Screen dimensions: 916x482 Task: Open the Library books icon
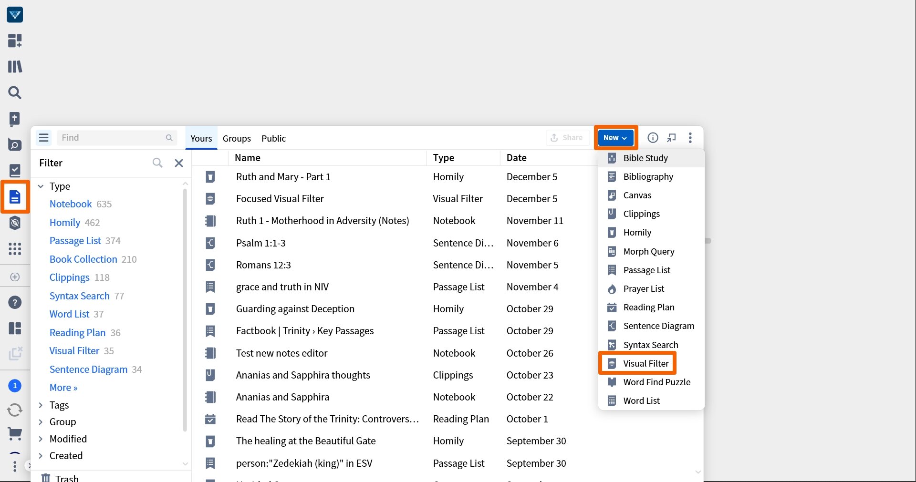15,66
